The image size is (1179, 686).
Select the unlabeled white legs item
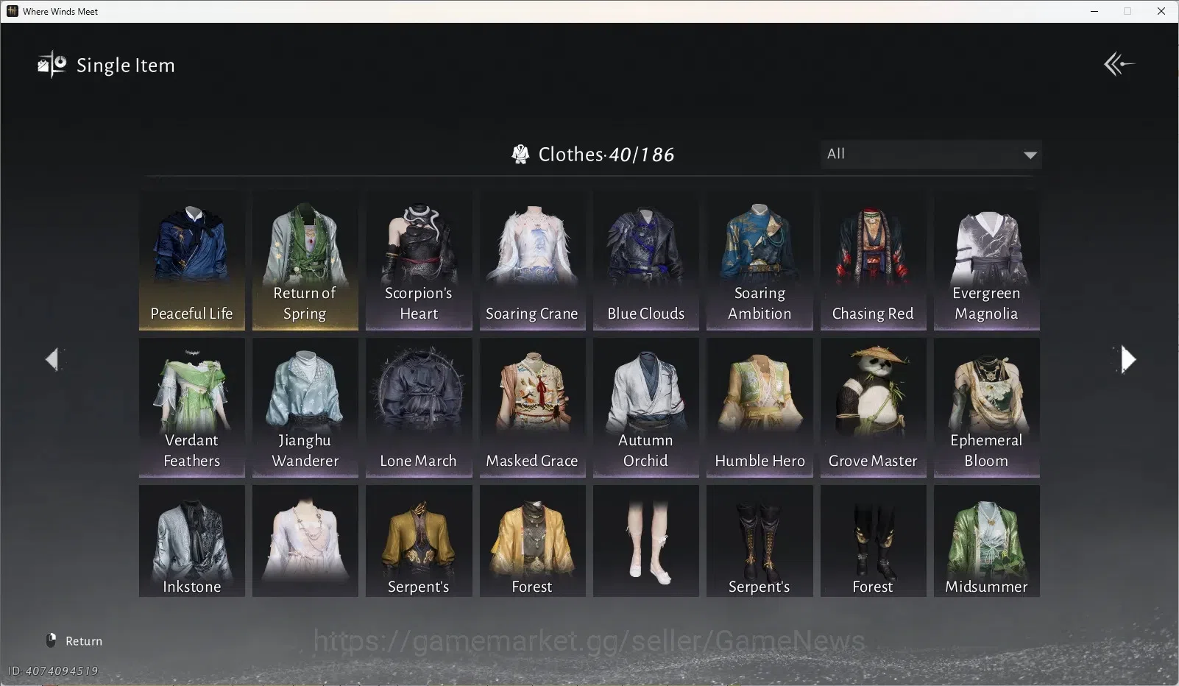click(x=645, y=540)
